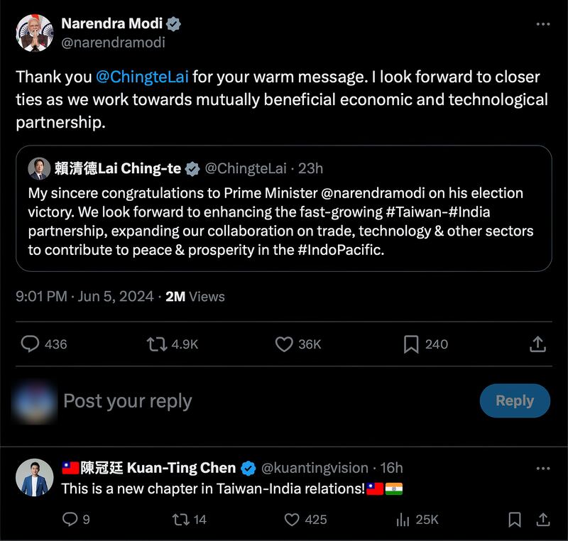Reply to Kuan-Ting Chen's comment

70,520
